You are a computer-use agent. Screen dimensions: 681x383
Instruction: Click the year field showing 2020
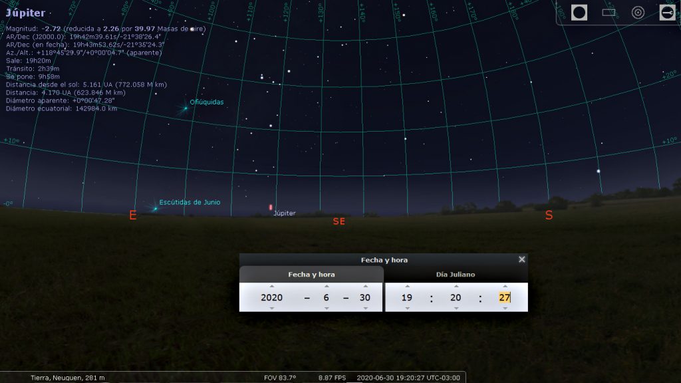click(271, 297)
